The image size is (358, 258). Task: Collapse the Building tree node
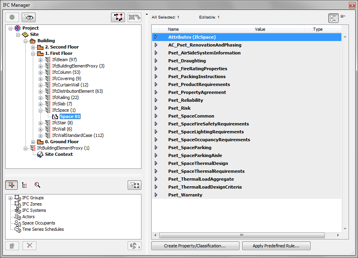(x=26, y=41)
